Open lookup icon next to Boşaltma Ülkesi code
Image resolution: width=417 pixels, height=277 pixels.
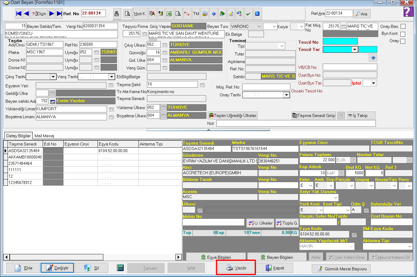click(x=164, y=116)
